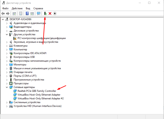Scan for hardware changes monitor icon
Screen dimensions: 164x119
point(38,14)
